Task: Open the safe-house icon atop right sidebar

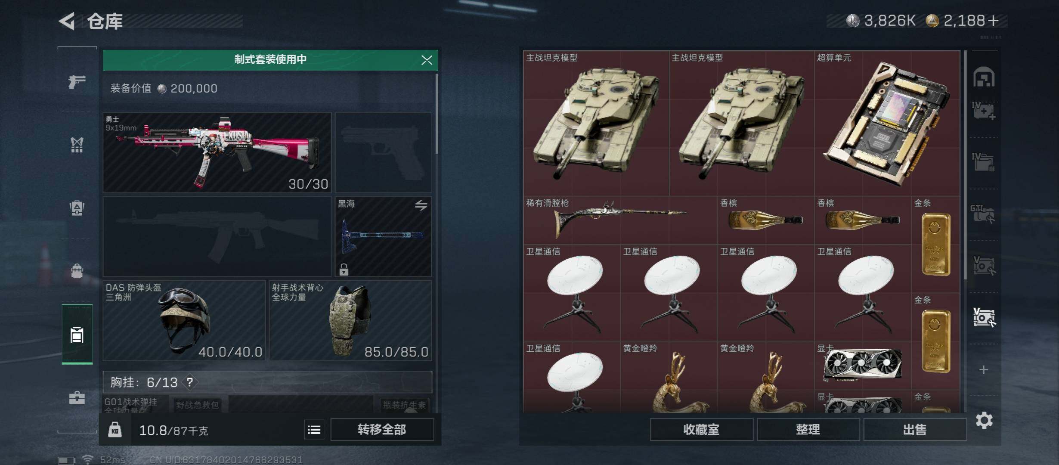Action: coord(984,77)
